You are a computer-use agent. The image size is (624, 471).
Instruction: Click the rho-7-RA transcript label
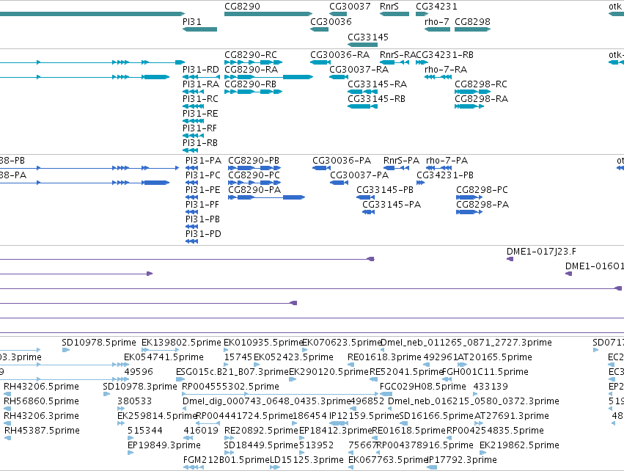click(x=446, y=69)
